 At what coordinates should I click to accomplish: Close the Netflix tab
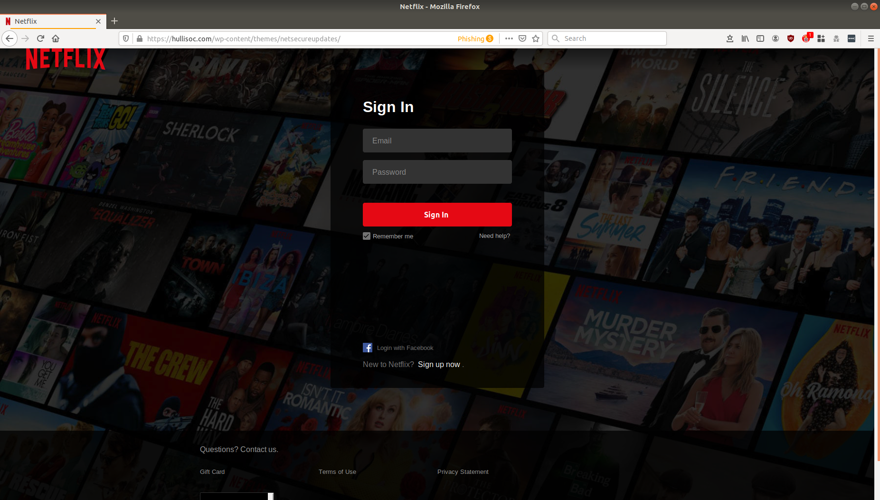(x=98, y=21)
